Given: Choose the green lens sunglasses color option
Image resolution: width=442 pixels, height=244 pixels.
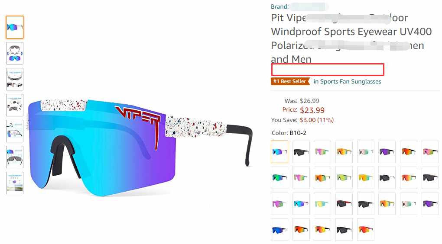Looking at the screenshot, I should click(x=279, y=177).
